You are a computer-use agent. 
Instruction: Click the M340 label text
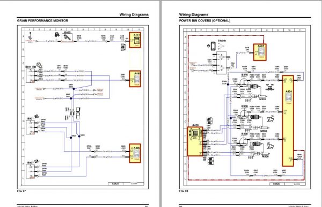[x=262, y=99]
